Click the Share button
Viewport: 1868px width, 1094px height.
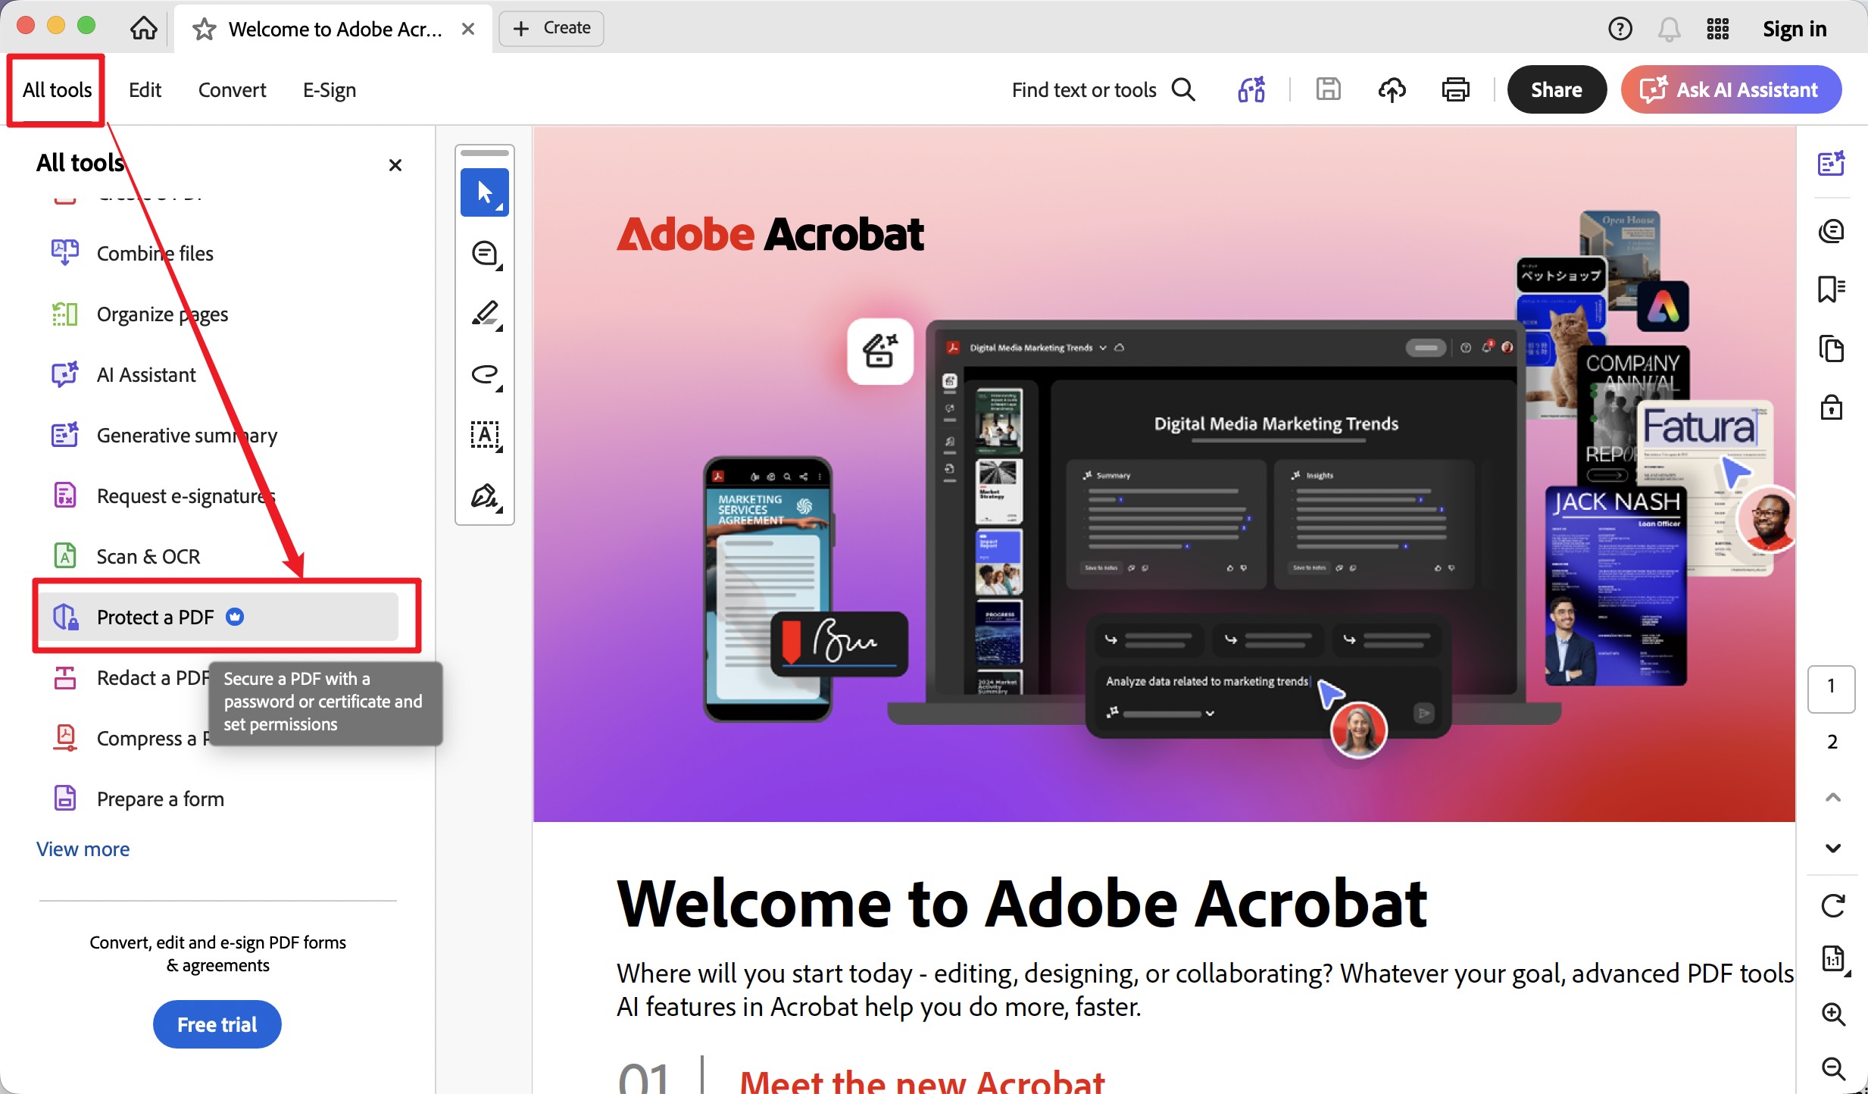(1557, 89)
